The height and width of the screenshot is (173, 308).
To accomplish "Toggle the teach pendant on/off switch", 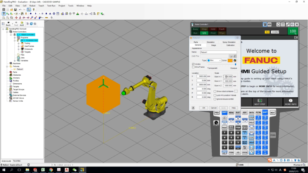I will pos(216,123).
